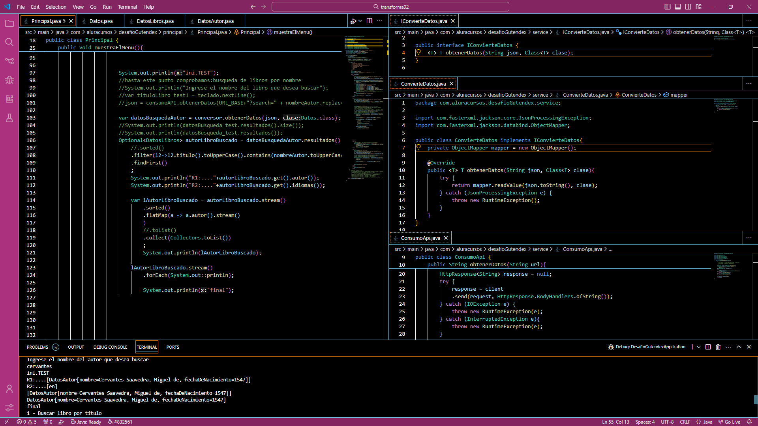This screenshot has width=758, height=426.
Task: Open the Explorer view in activity bar
Action: click(9, 23)
